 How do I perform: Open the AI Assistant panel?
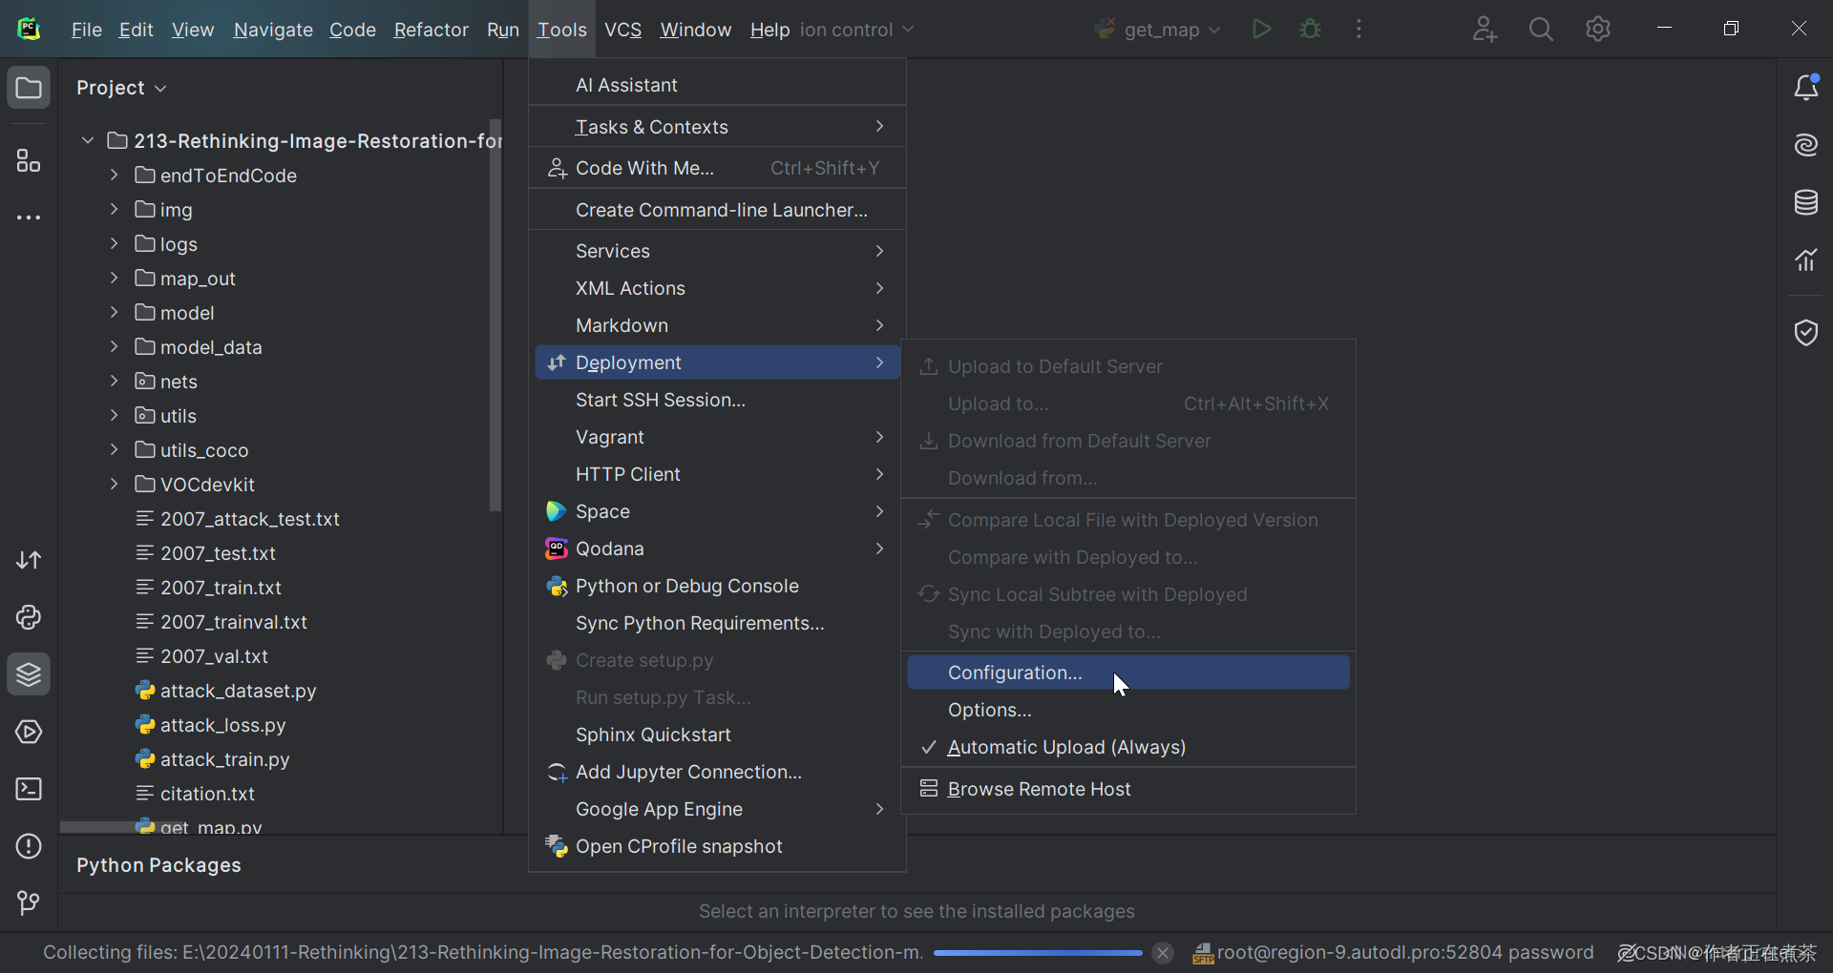[x=1807, y=145]
